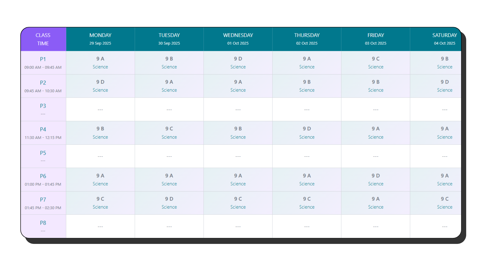Click the Wednesday 01 Oct 2025 header
Viewport: 482px width, 271px height.
238,39
